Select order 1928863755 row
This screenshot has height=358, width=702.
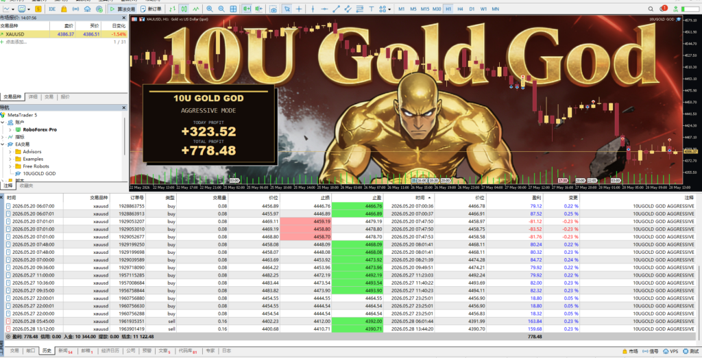click(x=350, y=206)
